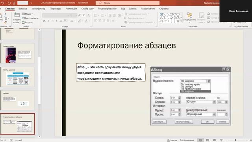
Task: Open the Главная ribbon tab
Action: (x=10, y=9)
